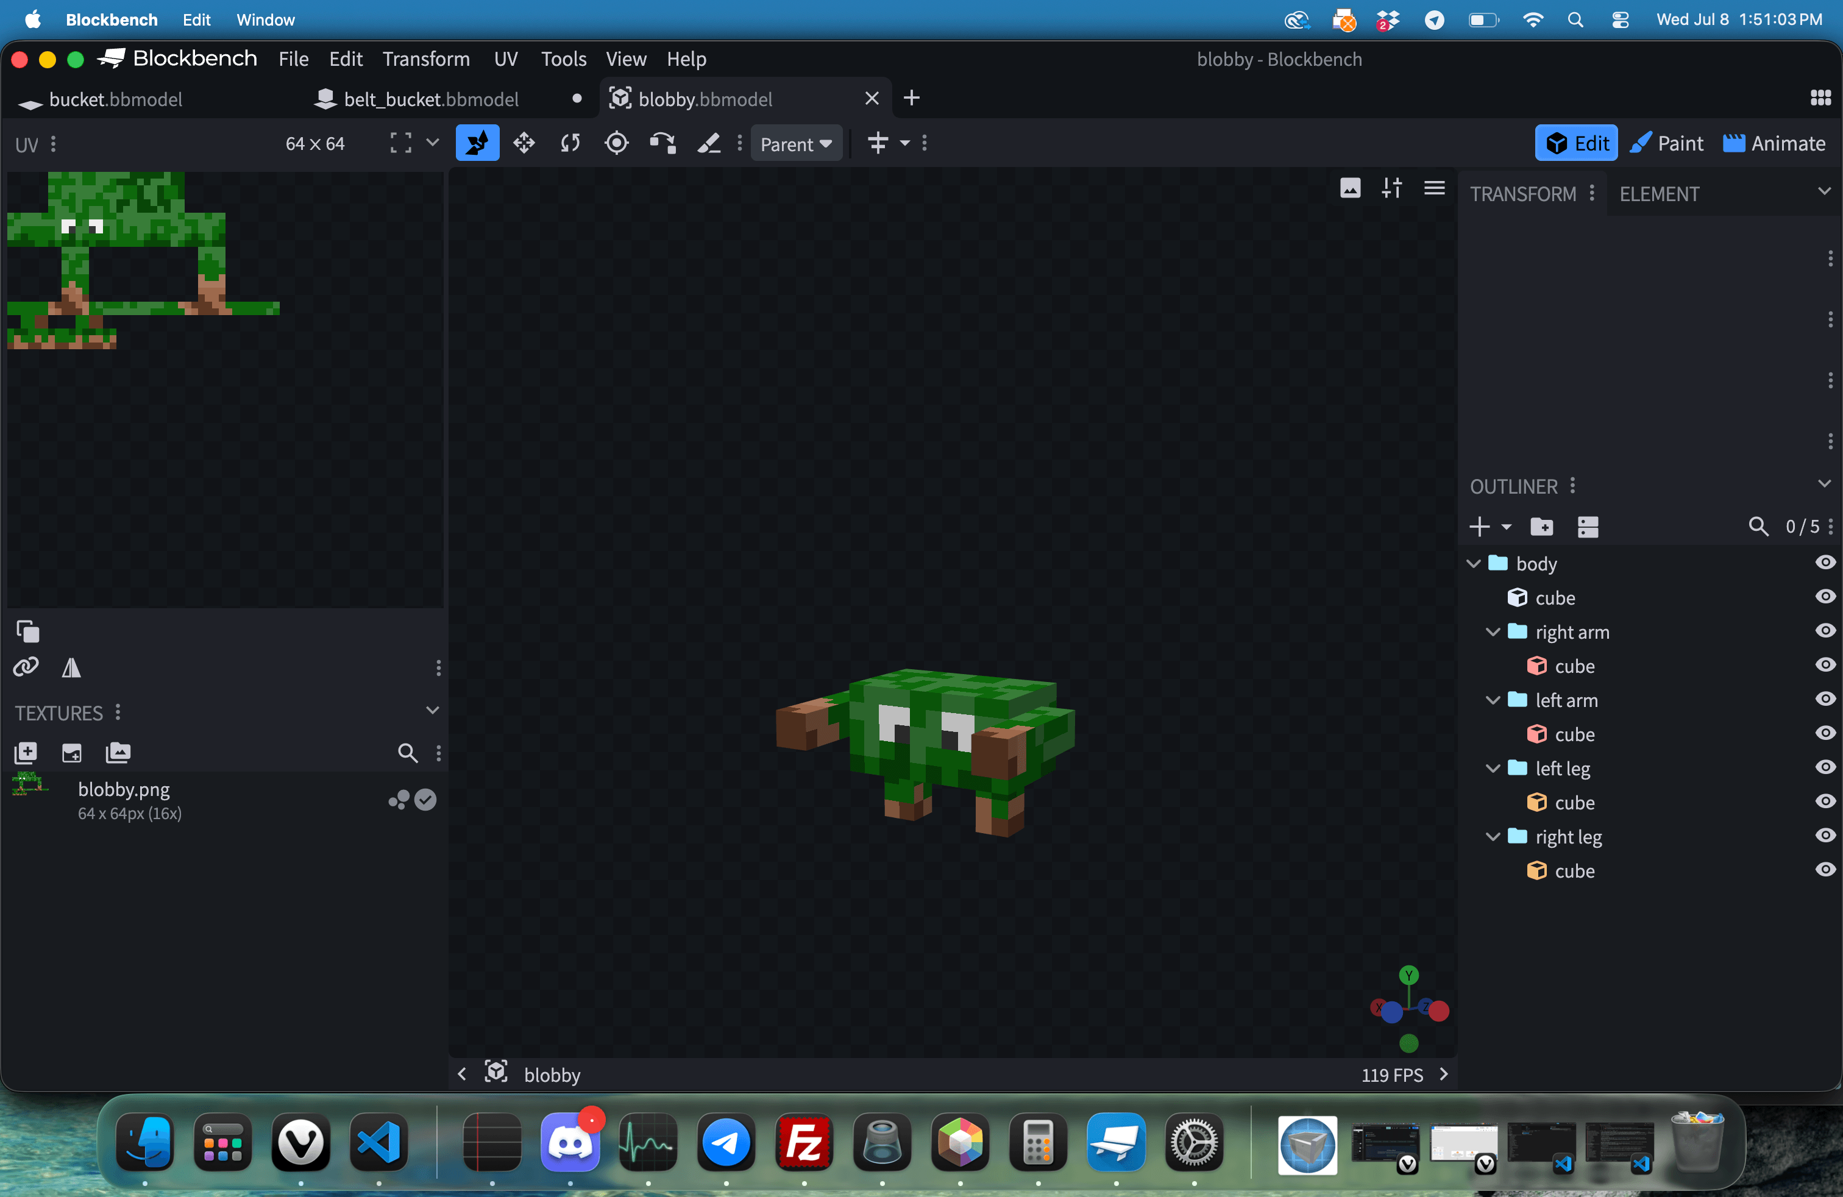Collapse the right leg group

click(1493, 836)
